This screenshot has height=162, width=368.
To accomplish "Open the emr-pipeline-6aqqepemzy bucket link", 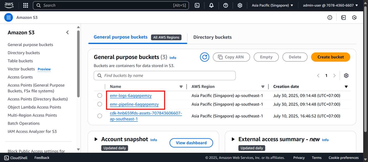I will point(134,104).
